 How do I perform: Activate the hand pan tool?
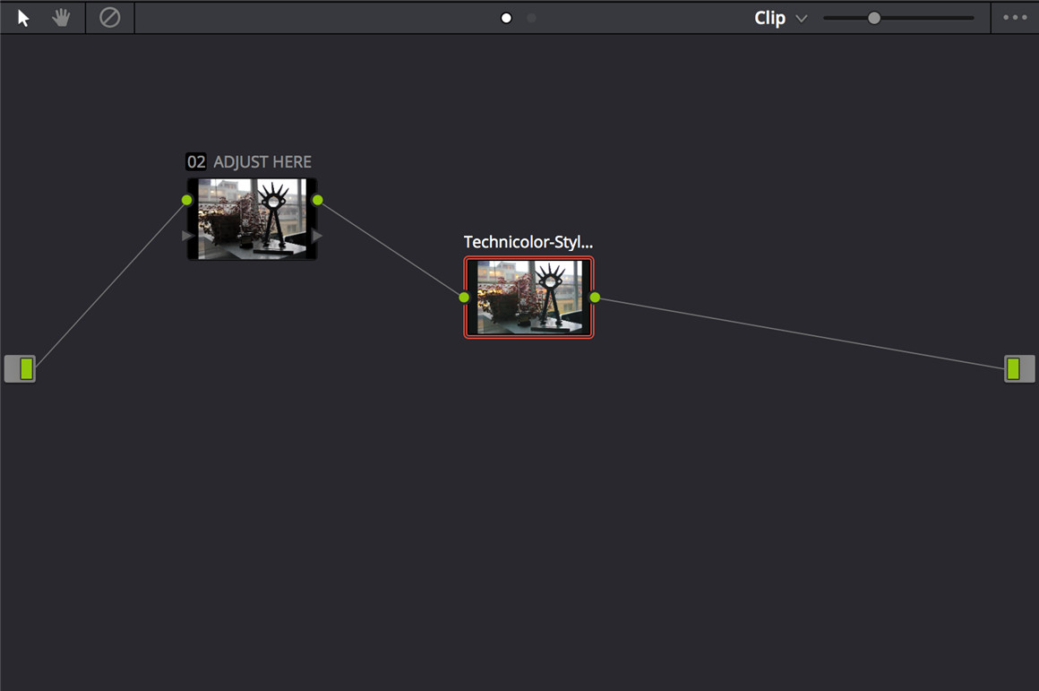pos(61,18)
